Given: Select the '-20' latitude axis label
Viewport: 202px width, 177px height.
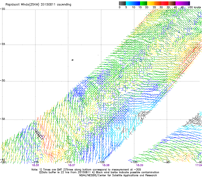Looking at the screenshot, I should pos(2,9).
